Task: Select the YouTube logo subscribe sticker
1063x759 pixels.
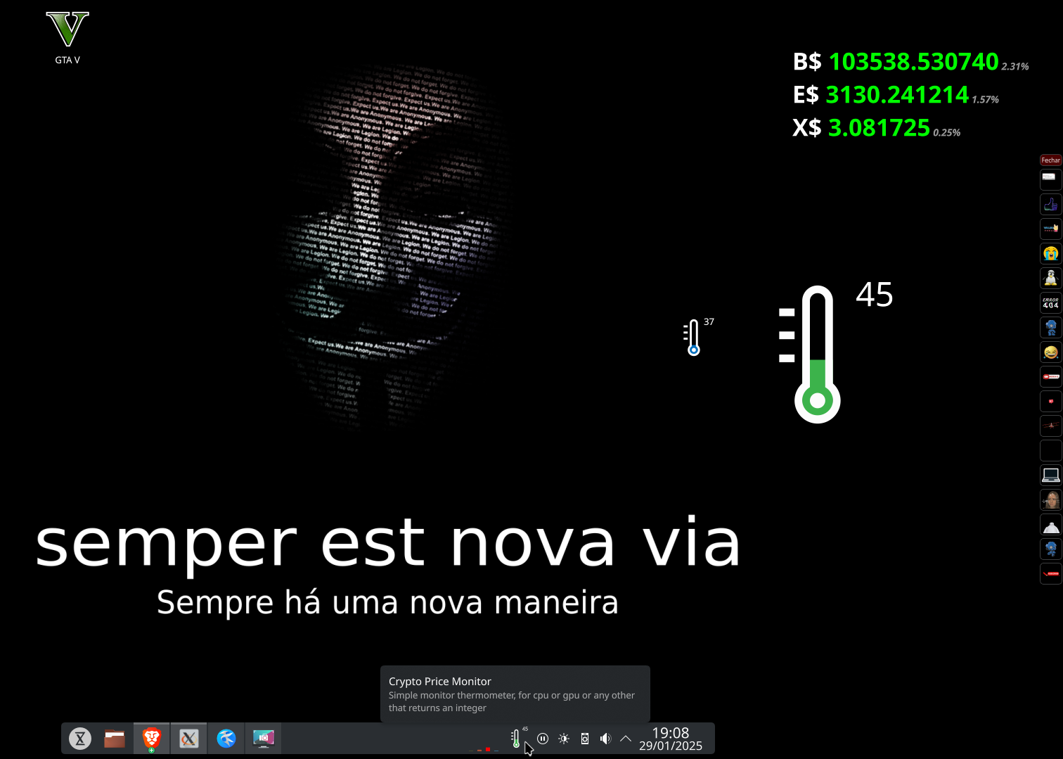Action: coord(1051,376)
